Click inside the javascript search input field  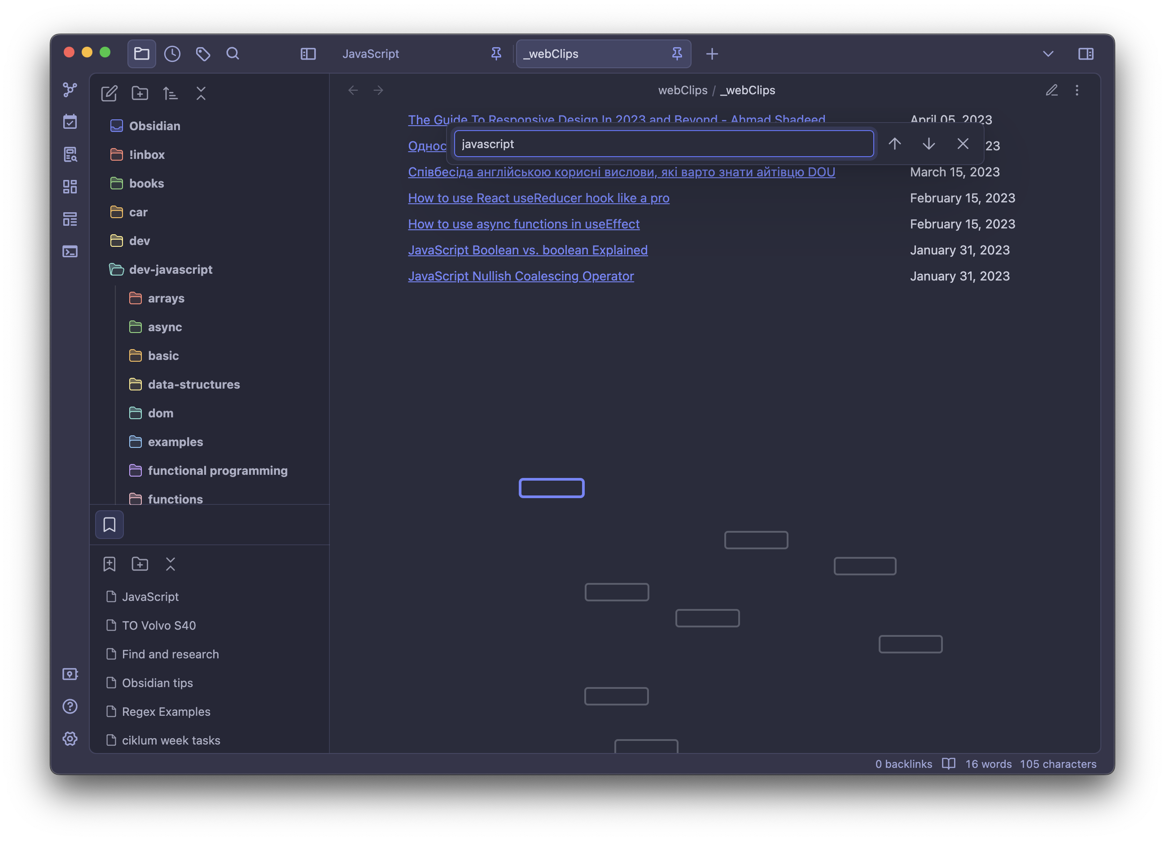[663, 144]
